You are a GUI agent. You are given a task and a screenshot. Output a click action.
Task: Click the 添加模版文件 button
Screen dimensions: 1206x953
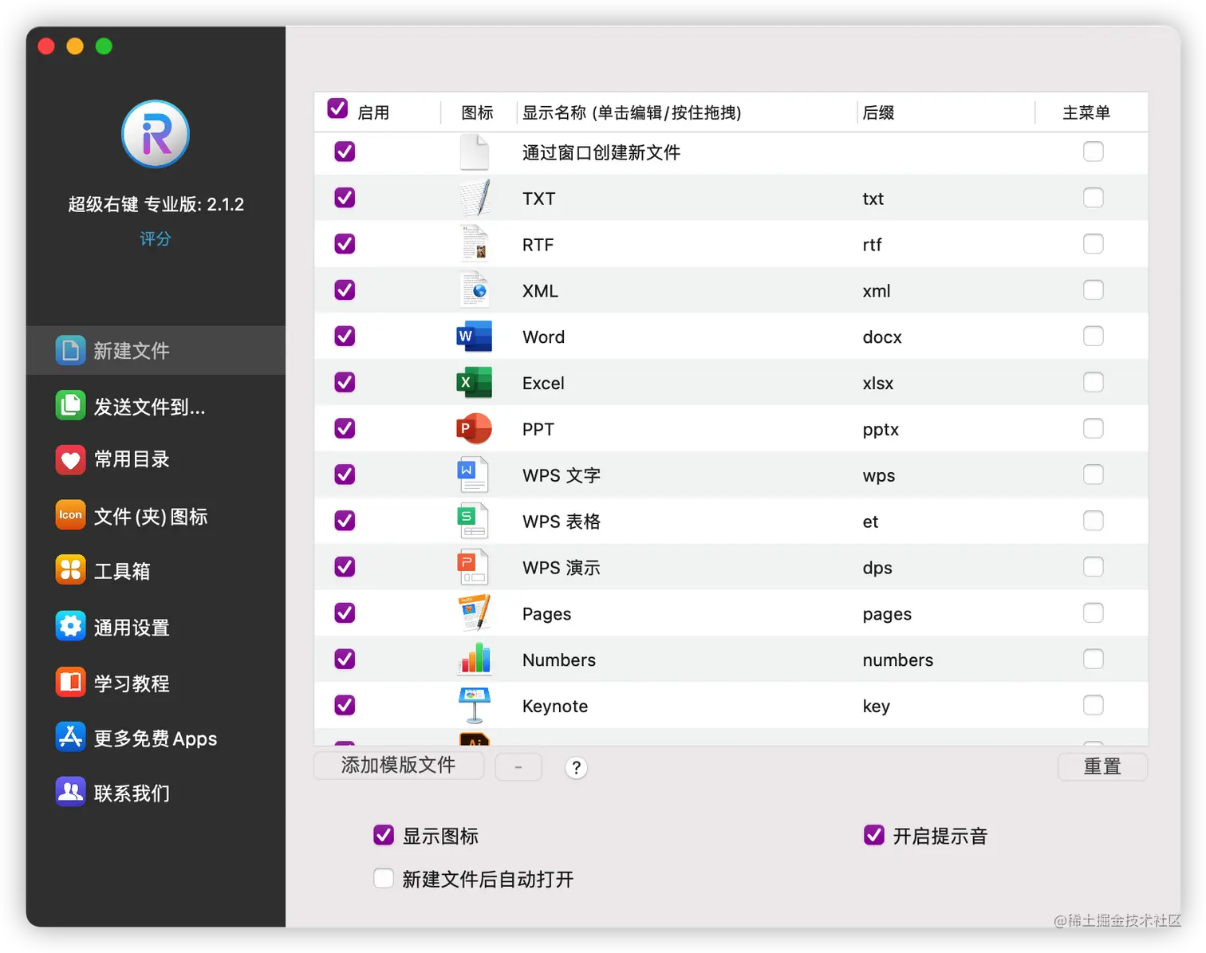[398, 766]
